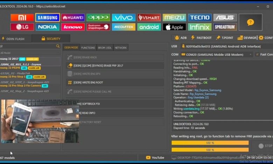Choose the Infinix brand logo
The width and height of the screenshot is (273, 164).
pyautogui.click(x=200, y=27)
